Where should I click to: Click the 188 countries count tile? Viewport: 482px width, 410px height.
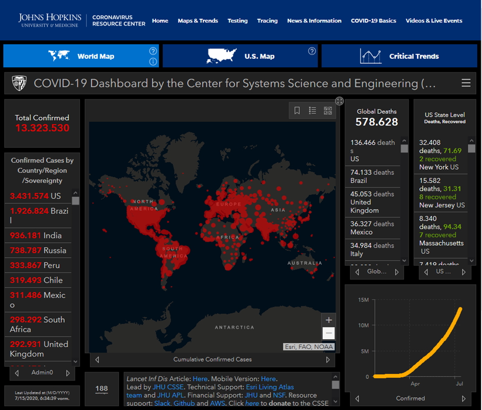[102, 389]
